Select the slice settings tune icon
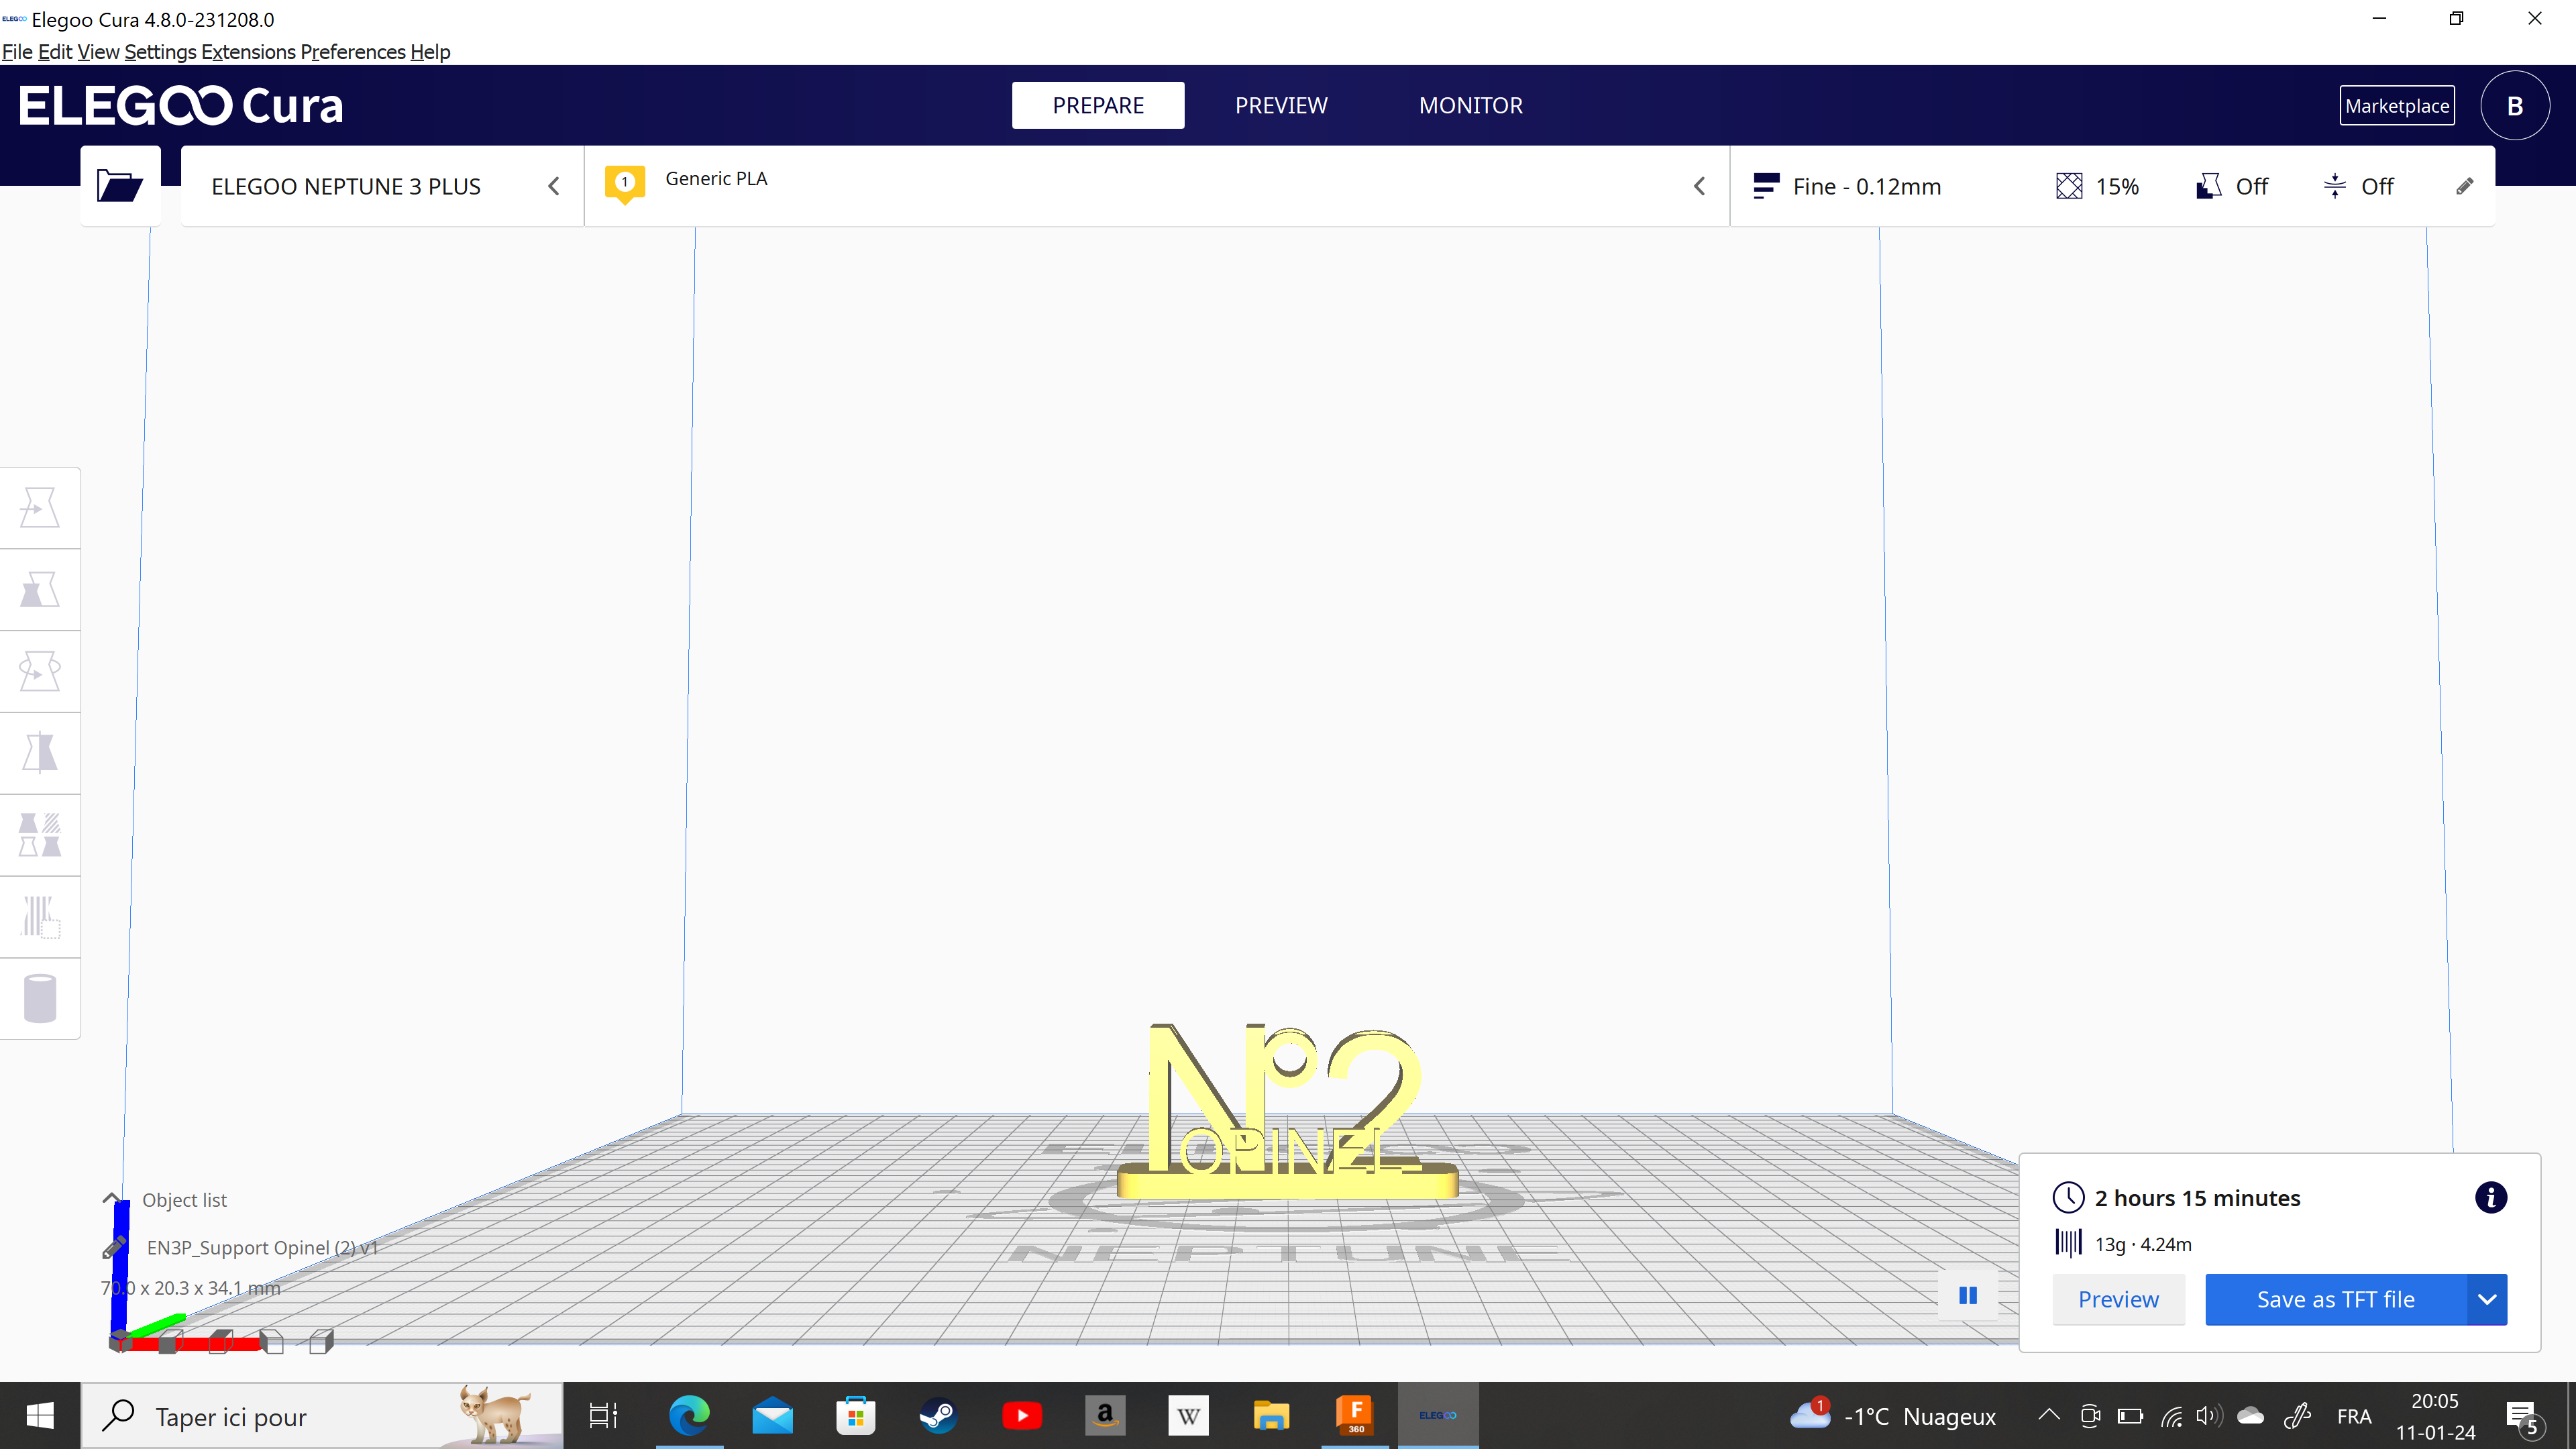 click(x=2465, y=186)
